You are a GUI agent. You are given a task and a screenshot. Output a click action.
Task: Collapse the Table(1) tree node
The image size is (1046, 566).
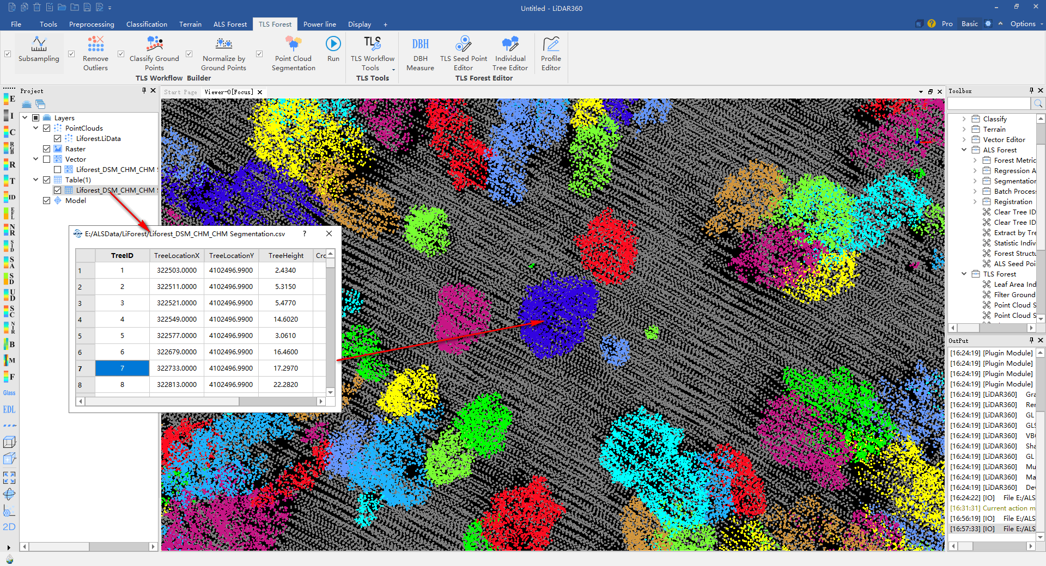(36, 180)
